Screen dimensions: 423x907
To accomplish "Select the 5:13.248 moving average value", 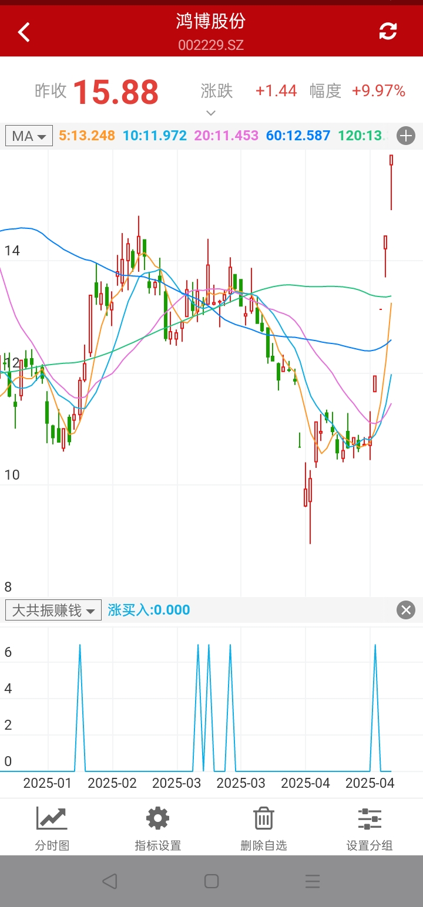I will [87, 136].
